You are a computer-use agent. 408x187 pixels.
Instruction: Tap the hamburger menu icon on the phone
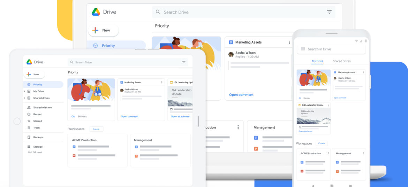click(x=303, y=49)
